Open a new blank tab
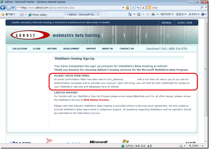Image resolution: width=209 pixels, height=149 pixels. [x=103, y=15]
